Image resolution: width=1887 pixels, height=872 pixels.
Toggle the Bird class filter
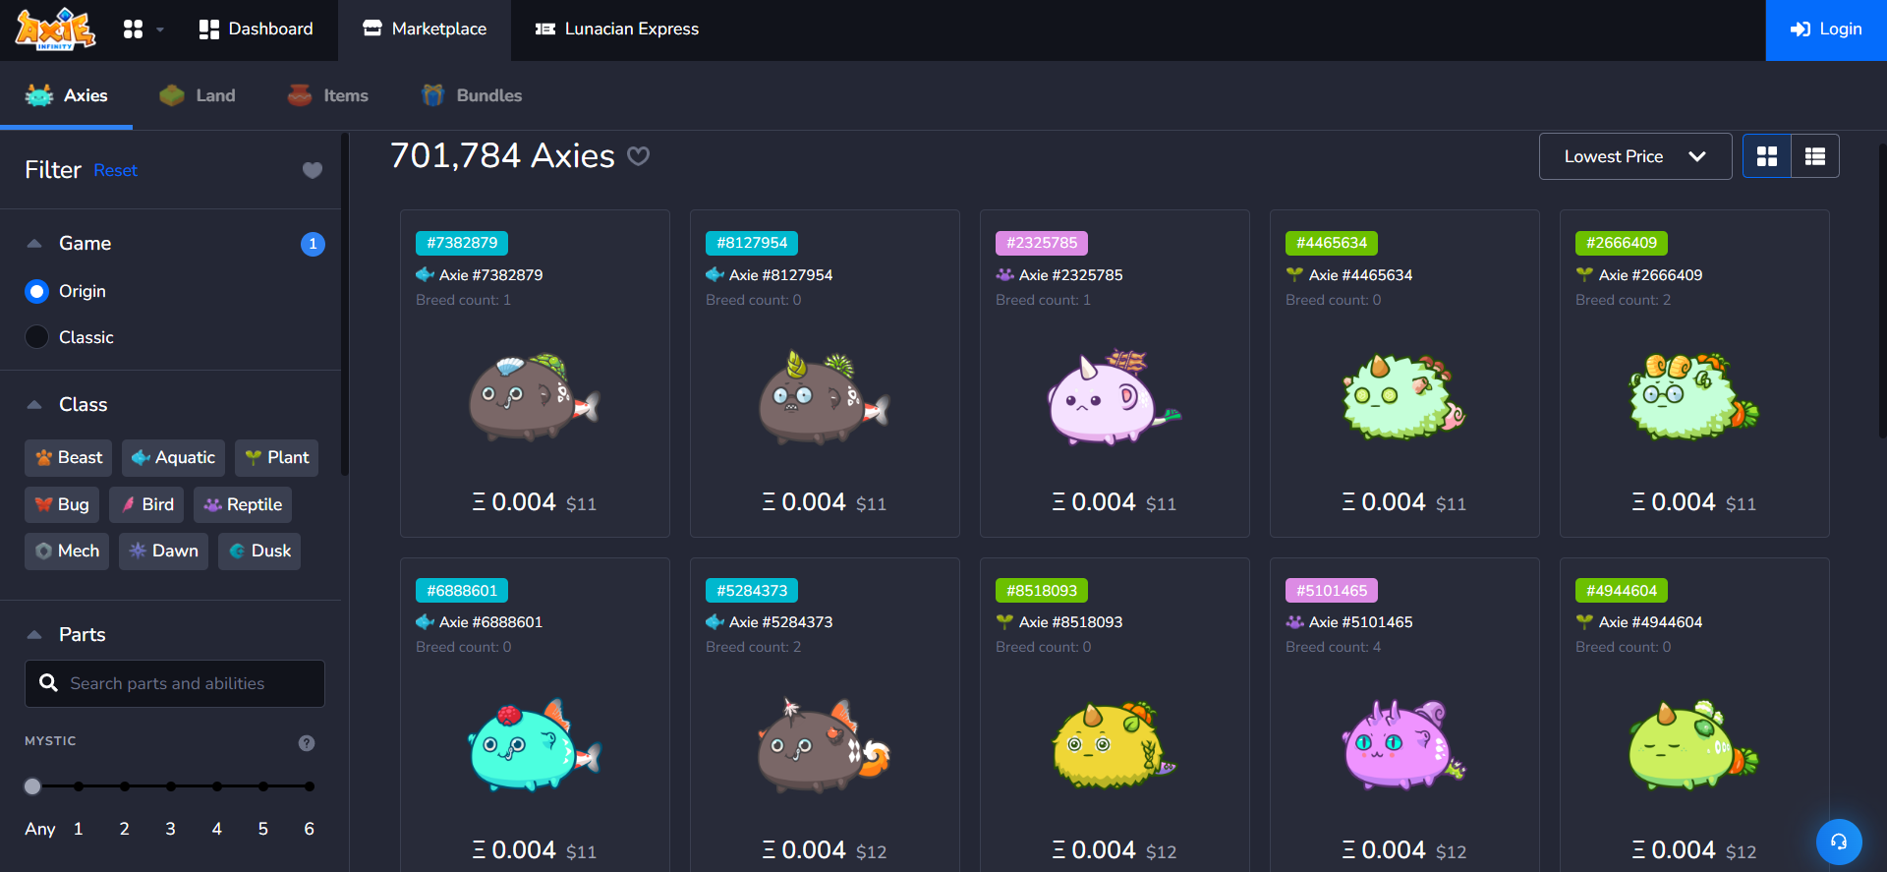[146, 504]
